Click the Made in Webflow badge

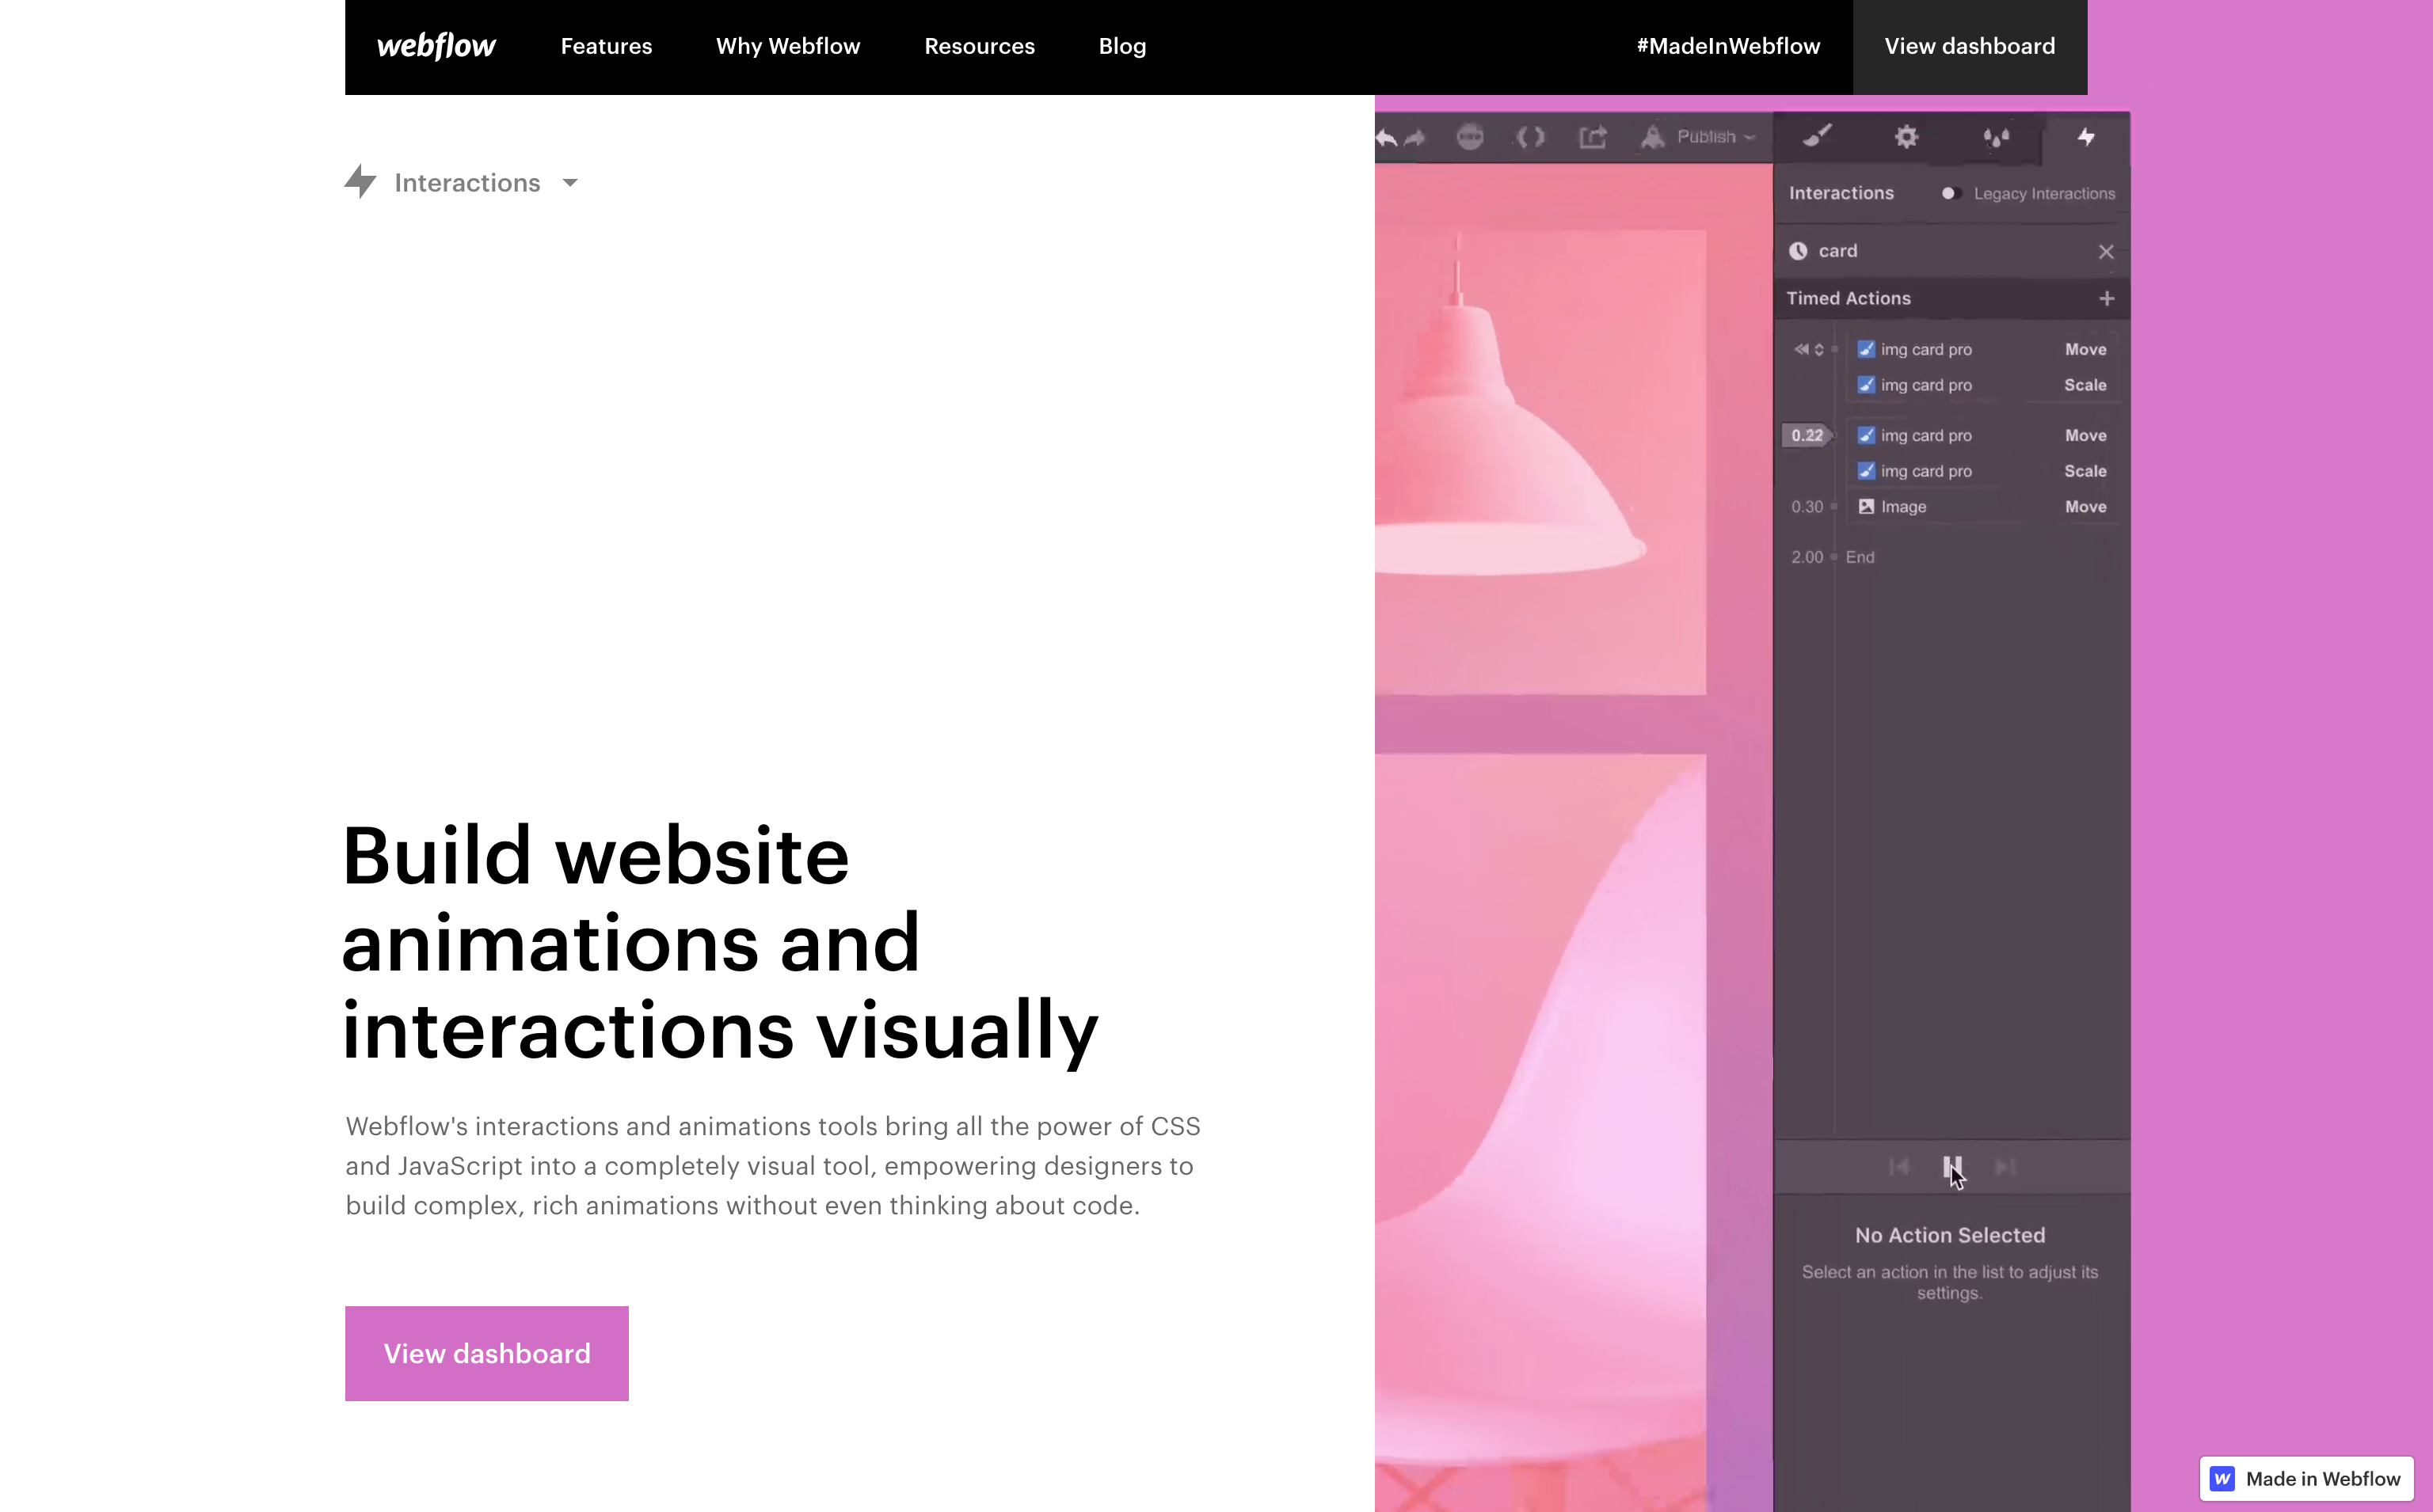pos(2307,1479)
